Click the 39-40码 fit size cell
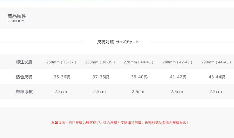 pos(139,77)
